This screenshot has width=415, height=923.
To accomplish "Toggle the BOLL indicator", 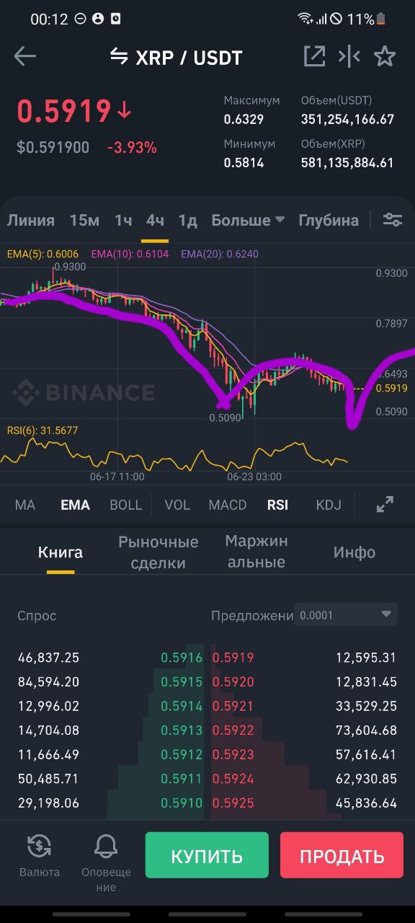I will coord(126,505).
